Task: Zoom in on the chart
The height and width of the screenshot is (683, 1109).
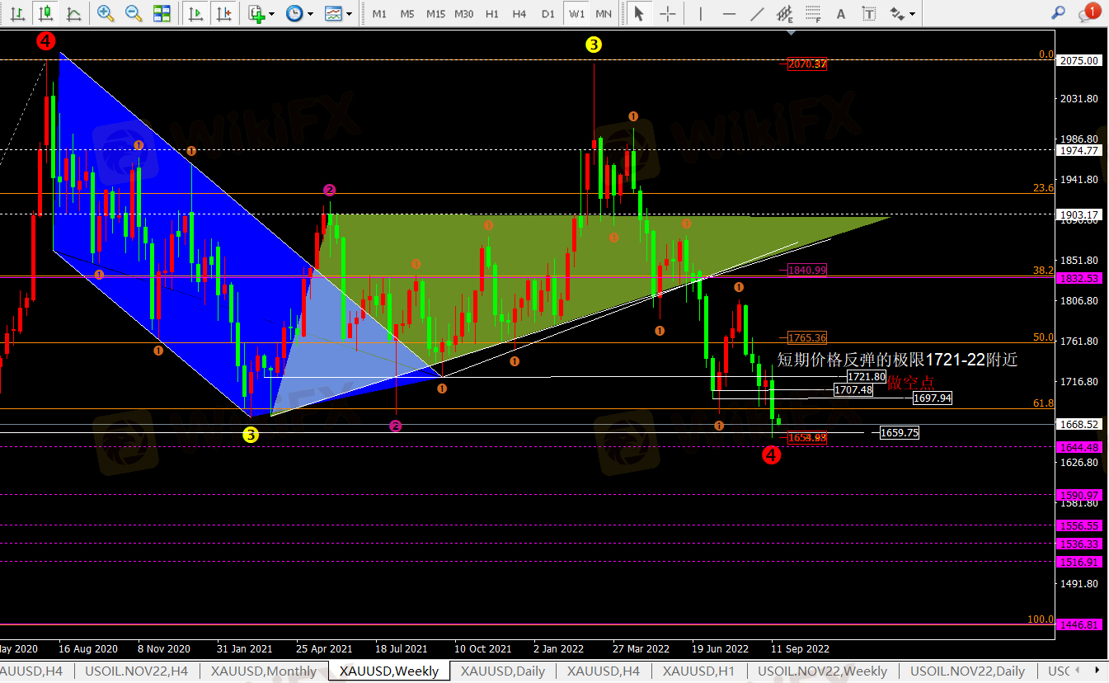Action: tap(106, 13)
